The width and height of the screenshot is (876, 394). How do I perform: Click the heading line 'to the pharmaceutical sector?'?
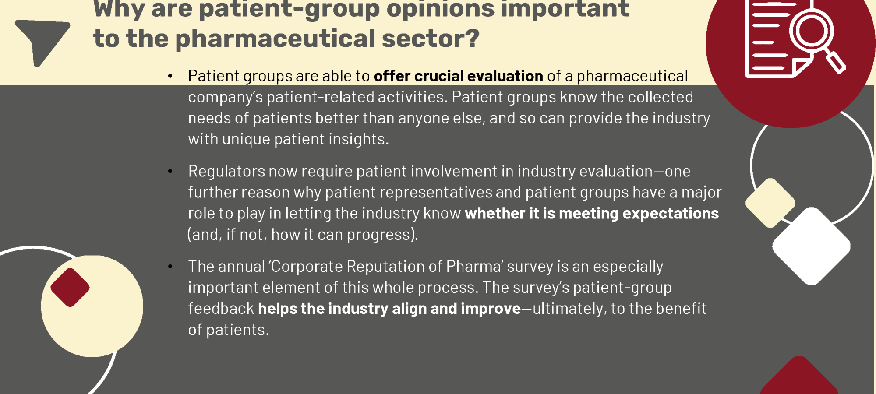pyautogui.click(x=286, y=39)
